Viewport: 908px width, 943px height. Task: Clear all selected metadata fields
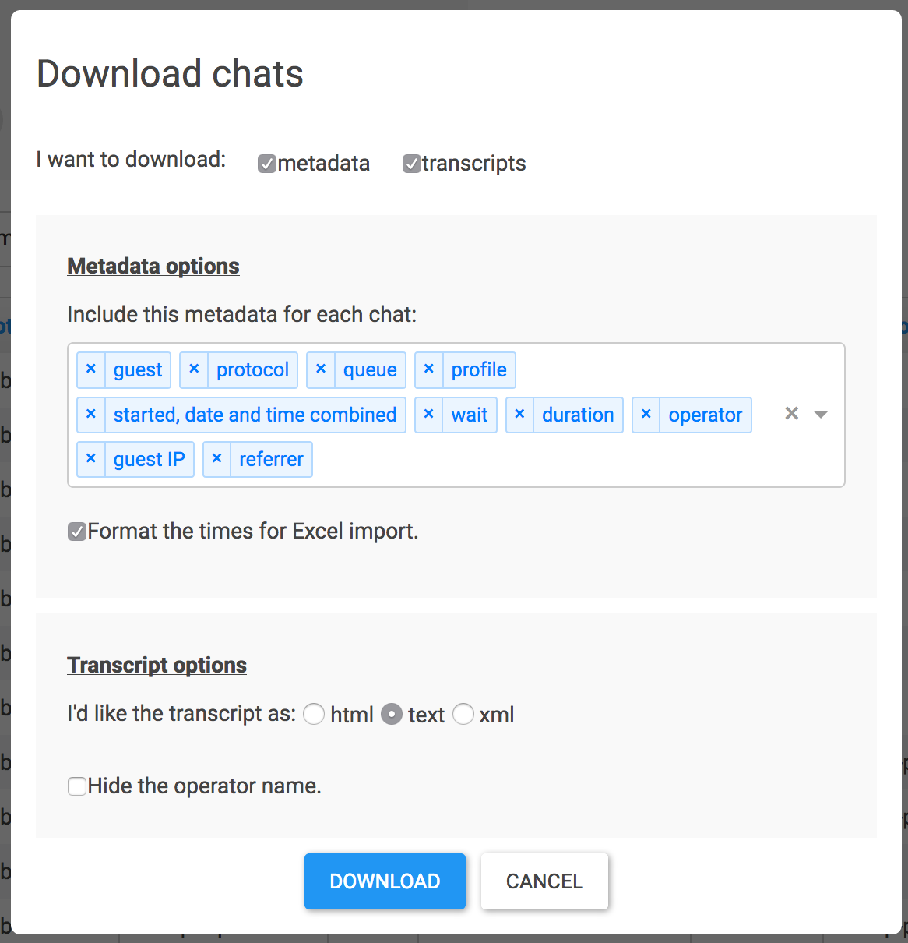(791, 414)
